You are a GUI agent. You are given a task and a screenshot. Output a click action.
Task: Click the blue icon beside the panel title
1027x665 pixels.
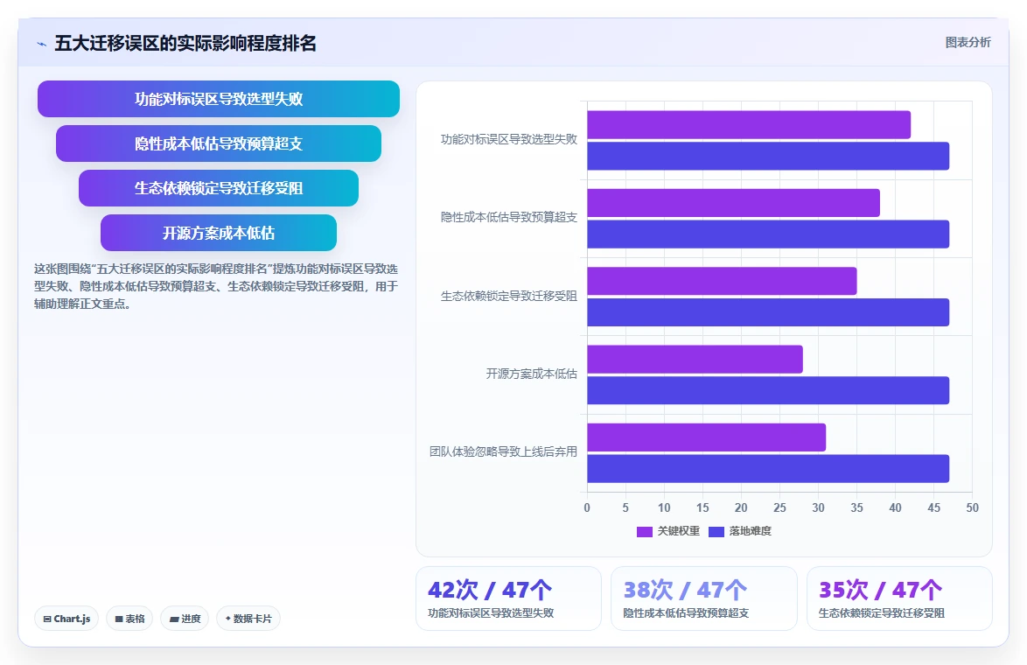41,44
